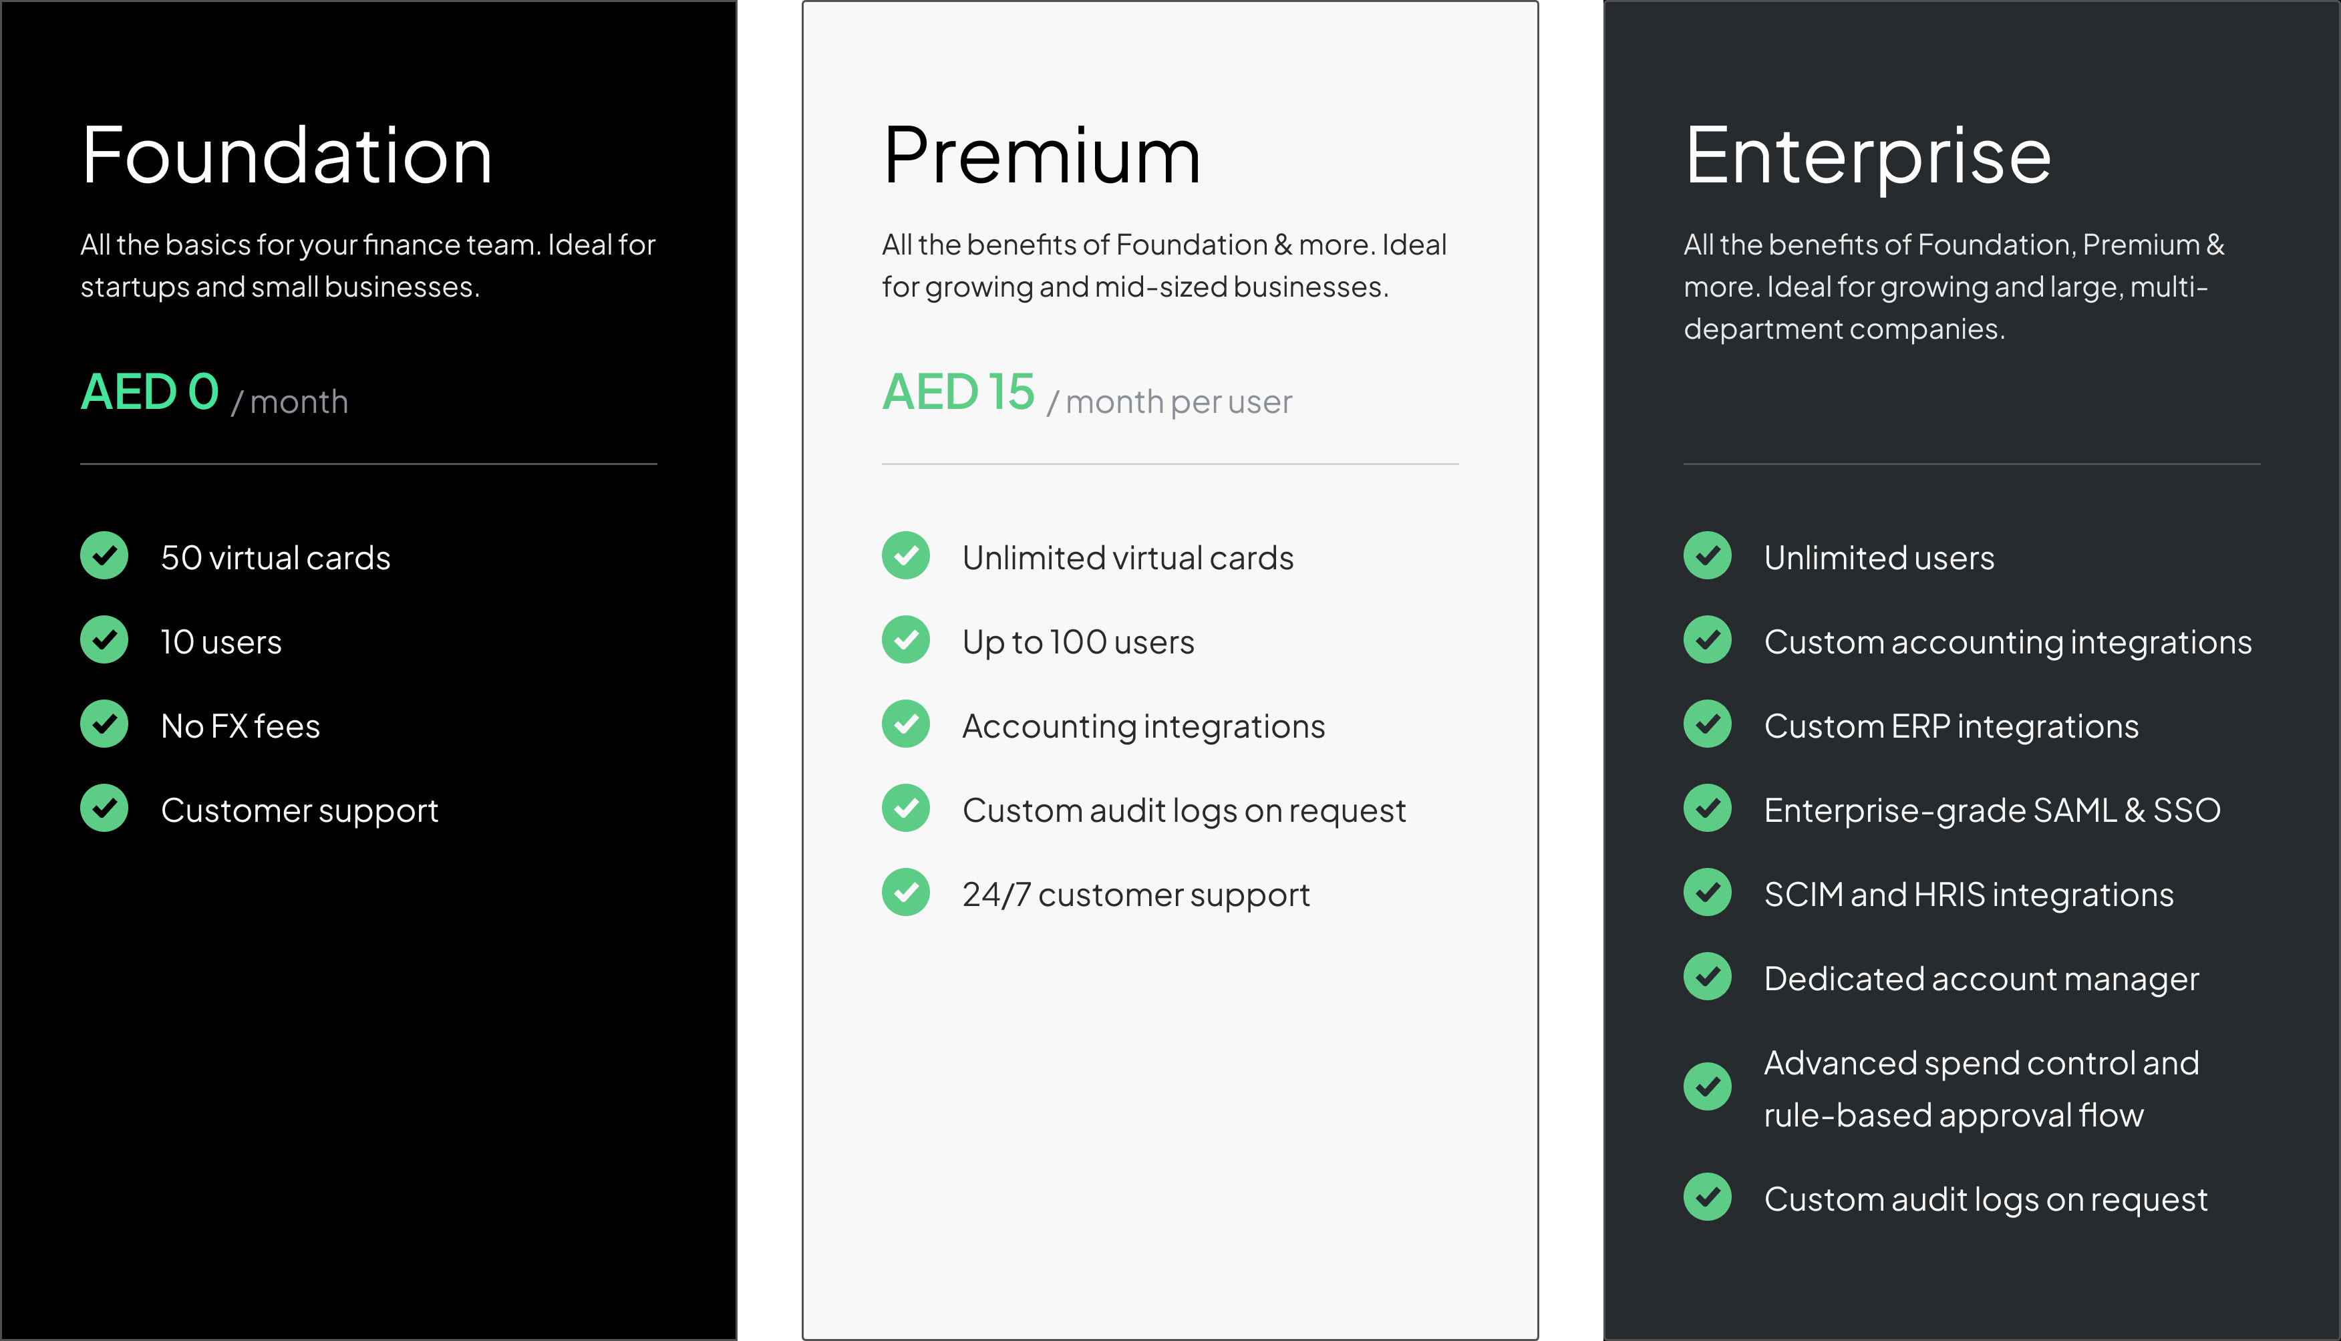Click the 'Up to 100 users' text
The image size is (2341, 1341).
coord(1078,643)
